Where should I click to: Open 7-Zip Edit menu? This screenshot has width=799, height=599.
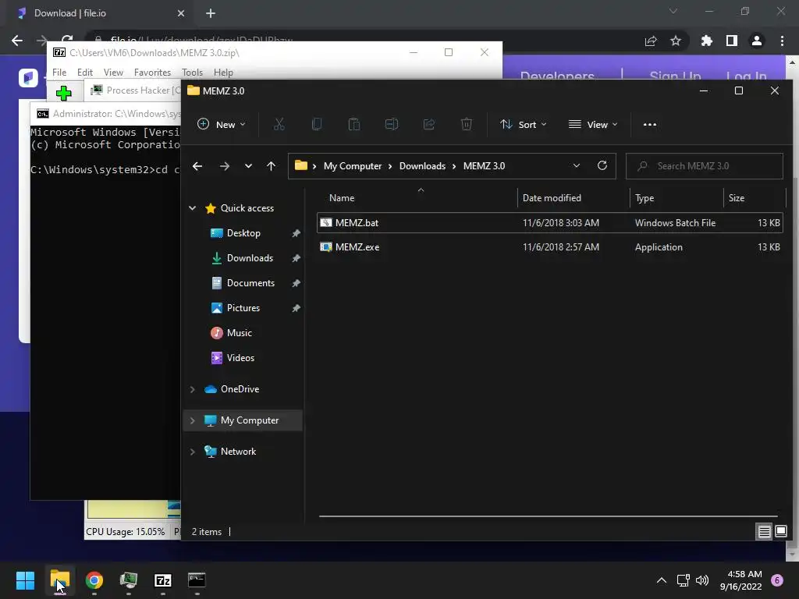pyautogui.click(x=84, y=73)
